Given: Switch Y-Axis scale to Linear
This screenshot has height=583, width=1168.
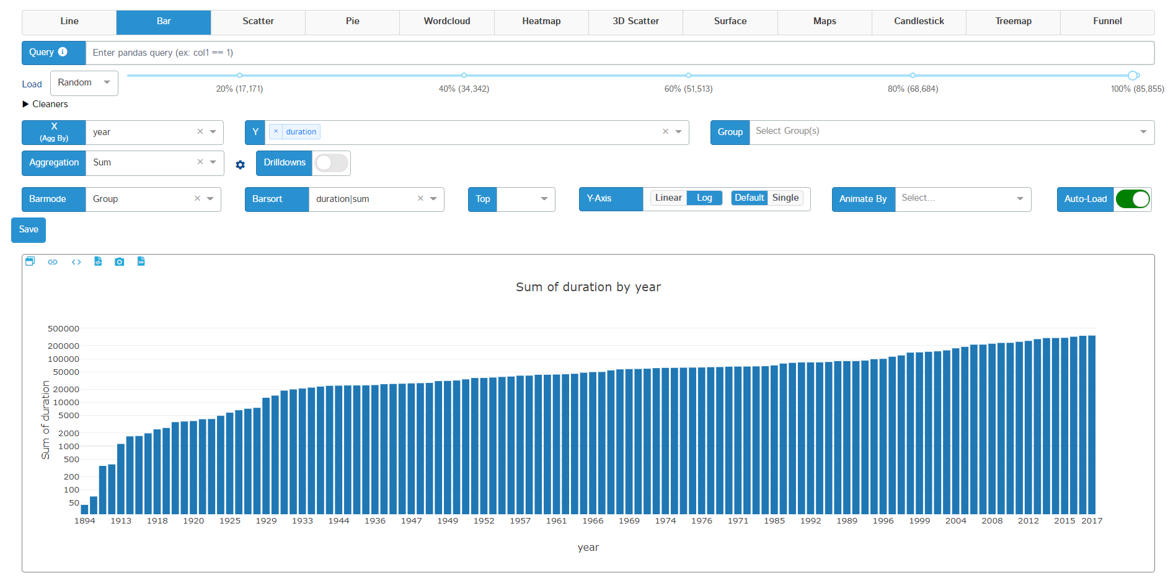Looking at the screenshot, I should pyautogui.click(x=668, y=198).
